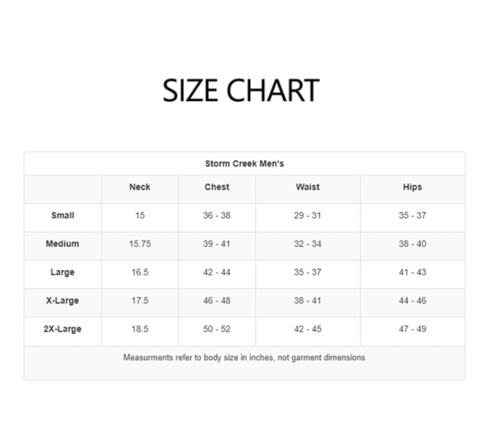Click the X-Large waist value 38 - 41
Viewport: 489px width, 432px height.
(x=307, y=300)
